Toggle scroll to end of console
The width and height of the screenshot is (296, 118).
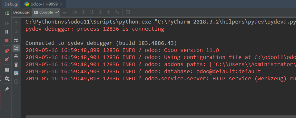16,48
